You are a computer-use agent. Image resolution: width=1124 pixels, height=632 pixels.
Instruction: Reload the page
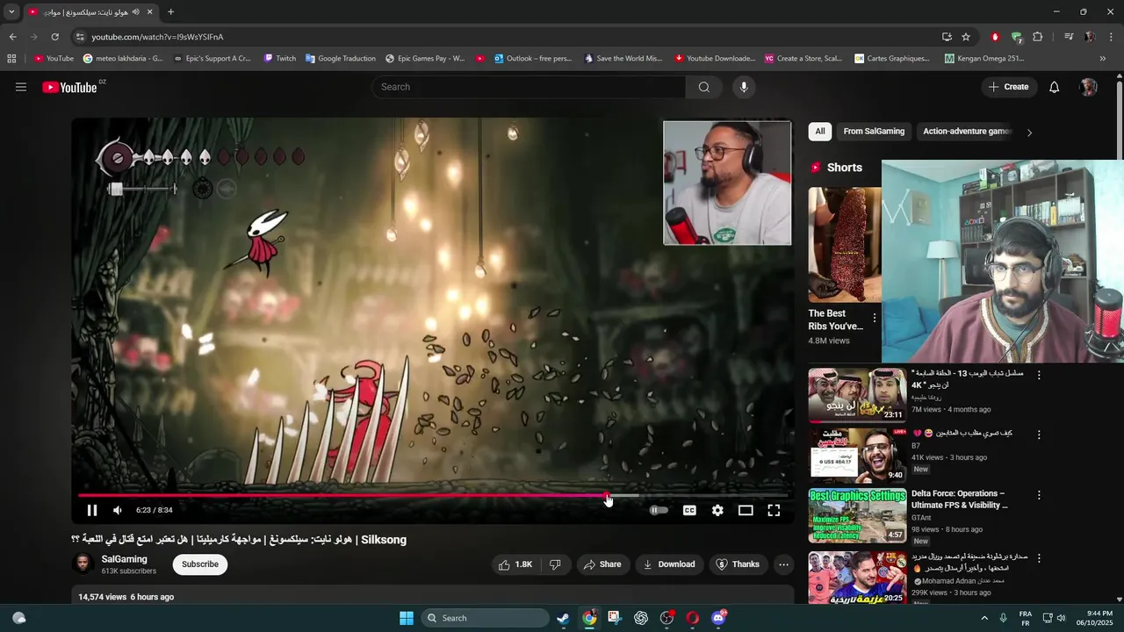click(x=54, y=37)
